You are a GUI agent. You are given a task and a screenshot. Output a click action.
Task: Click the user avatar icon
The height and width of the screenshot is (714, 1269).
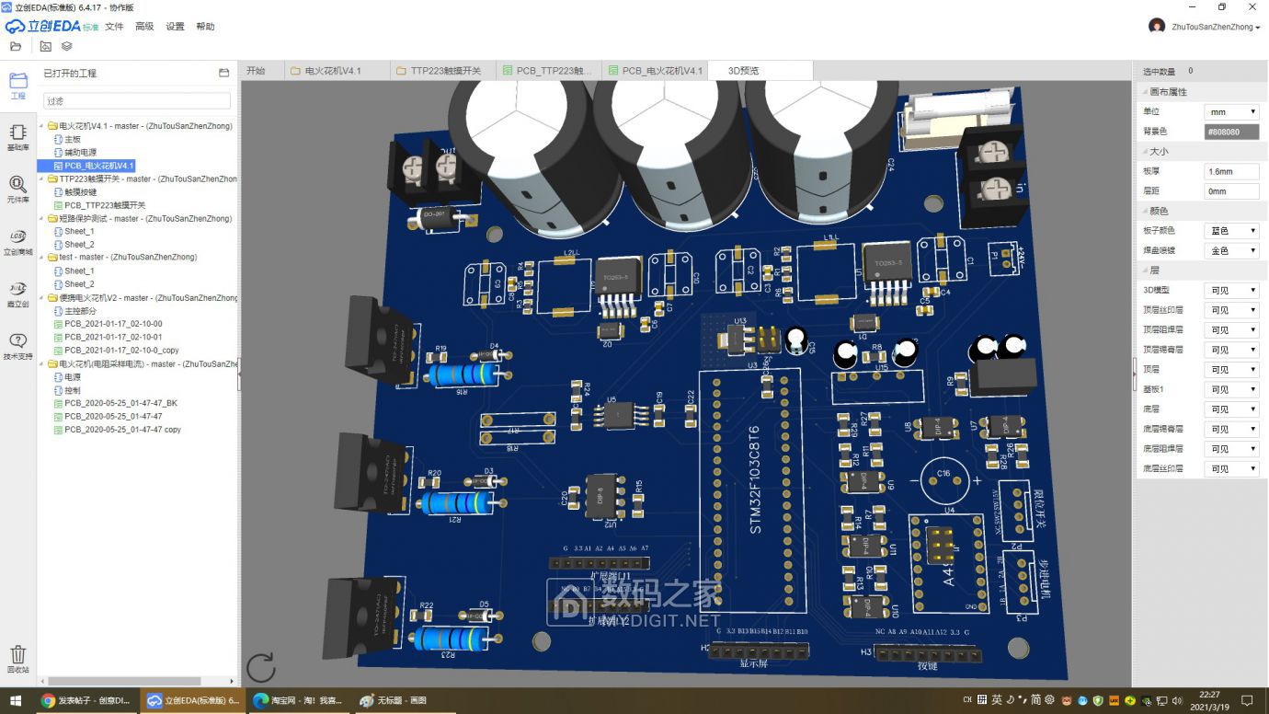[1157, 26]
